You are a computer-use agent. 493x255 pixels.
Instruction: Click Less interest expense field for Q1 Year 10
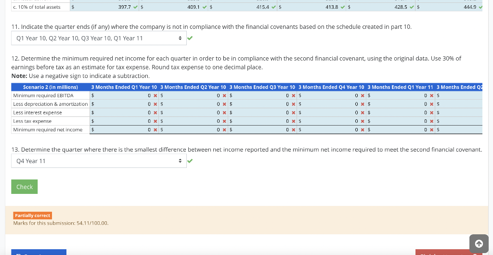tap(123, 113)
